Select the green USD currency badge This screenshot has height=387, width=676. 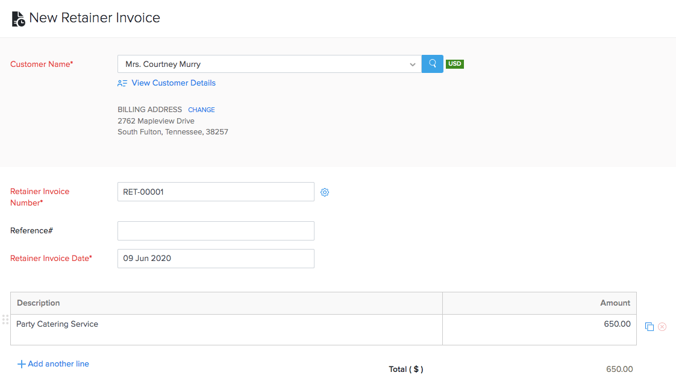point(455,63)
